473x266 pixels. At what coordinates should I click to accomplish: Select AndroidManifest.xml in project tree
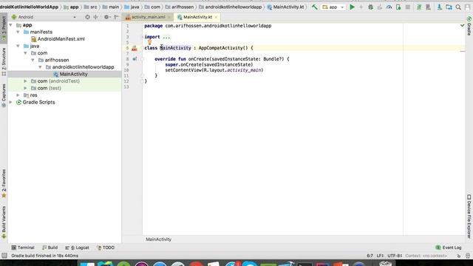pyautogui.click(x=58, y=39)
